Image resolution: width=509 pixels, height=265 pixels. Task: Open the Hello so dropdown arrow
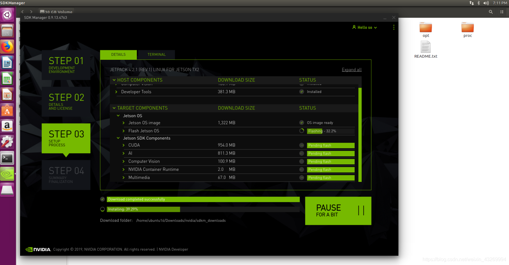pos(376,28)
